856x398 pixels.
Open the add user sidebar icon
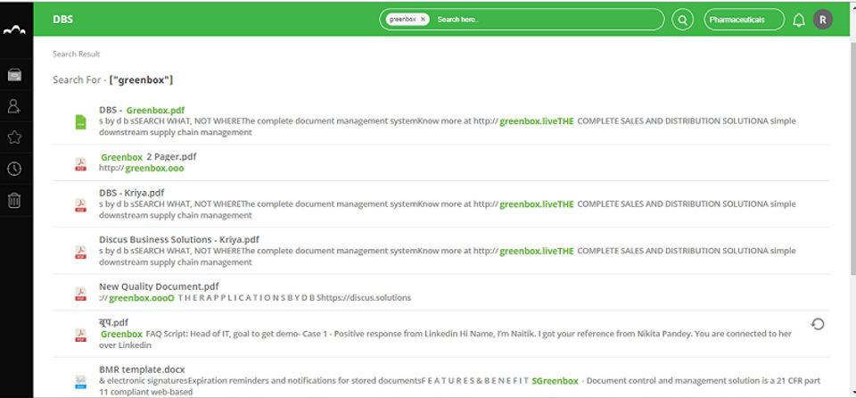(14, 106)
